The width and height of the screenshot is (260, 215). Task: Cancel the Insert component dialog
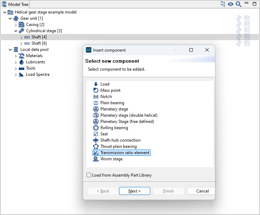[x=202, y=191]
